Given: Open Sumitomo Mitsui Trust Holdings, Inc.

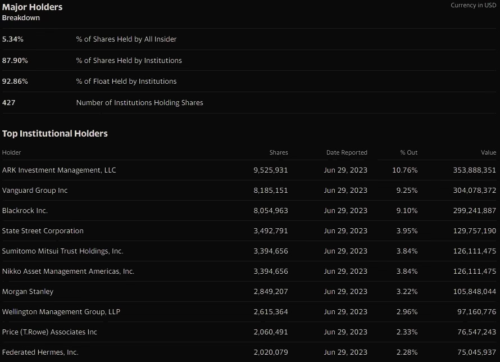Looking at the screenshot, I should pyautogui.click(x=62, y=251).
